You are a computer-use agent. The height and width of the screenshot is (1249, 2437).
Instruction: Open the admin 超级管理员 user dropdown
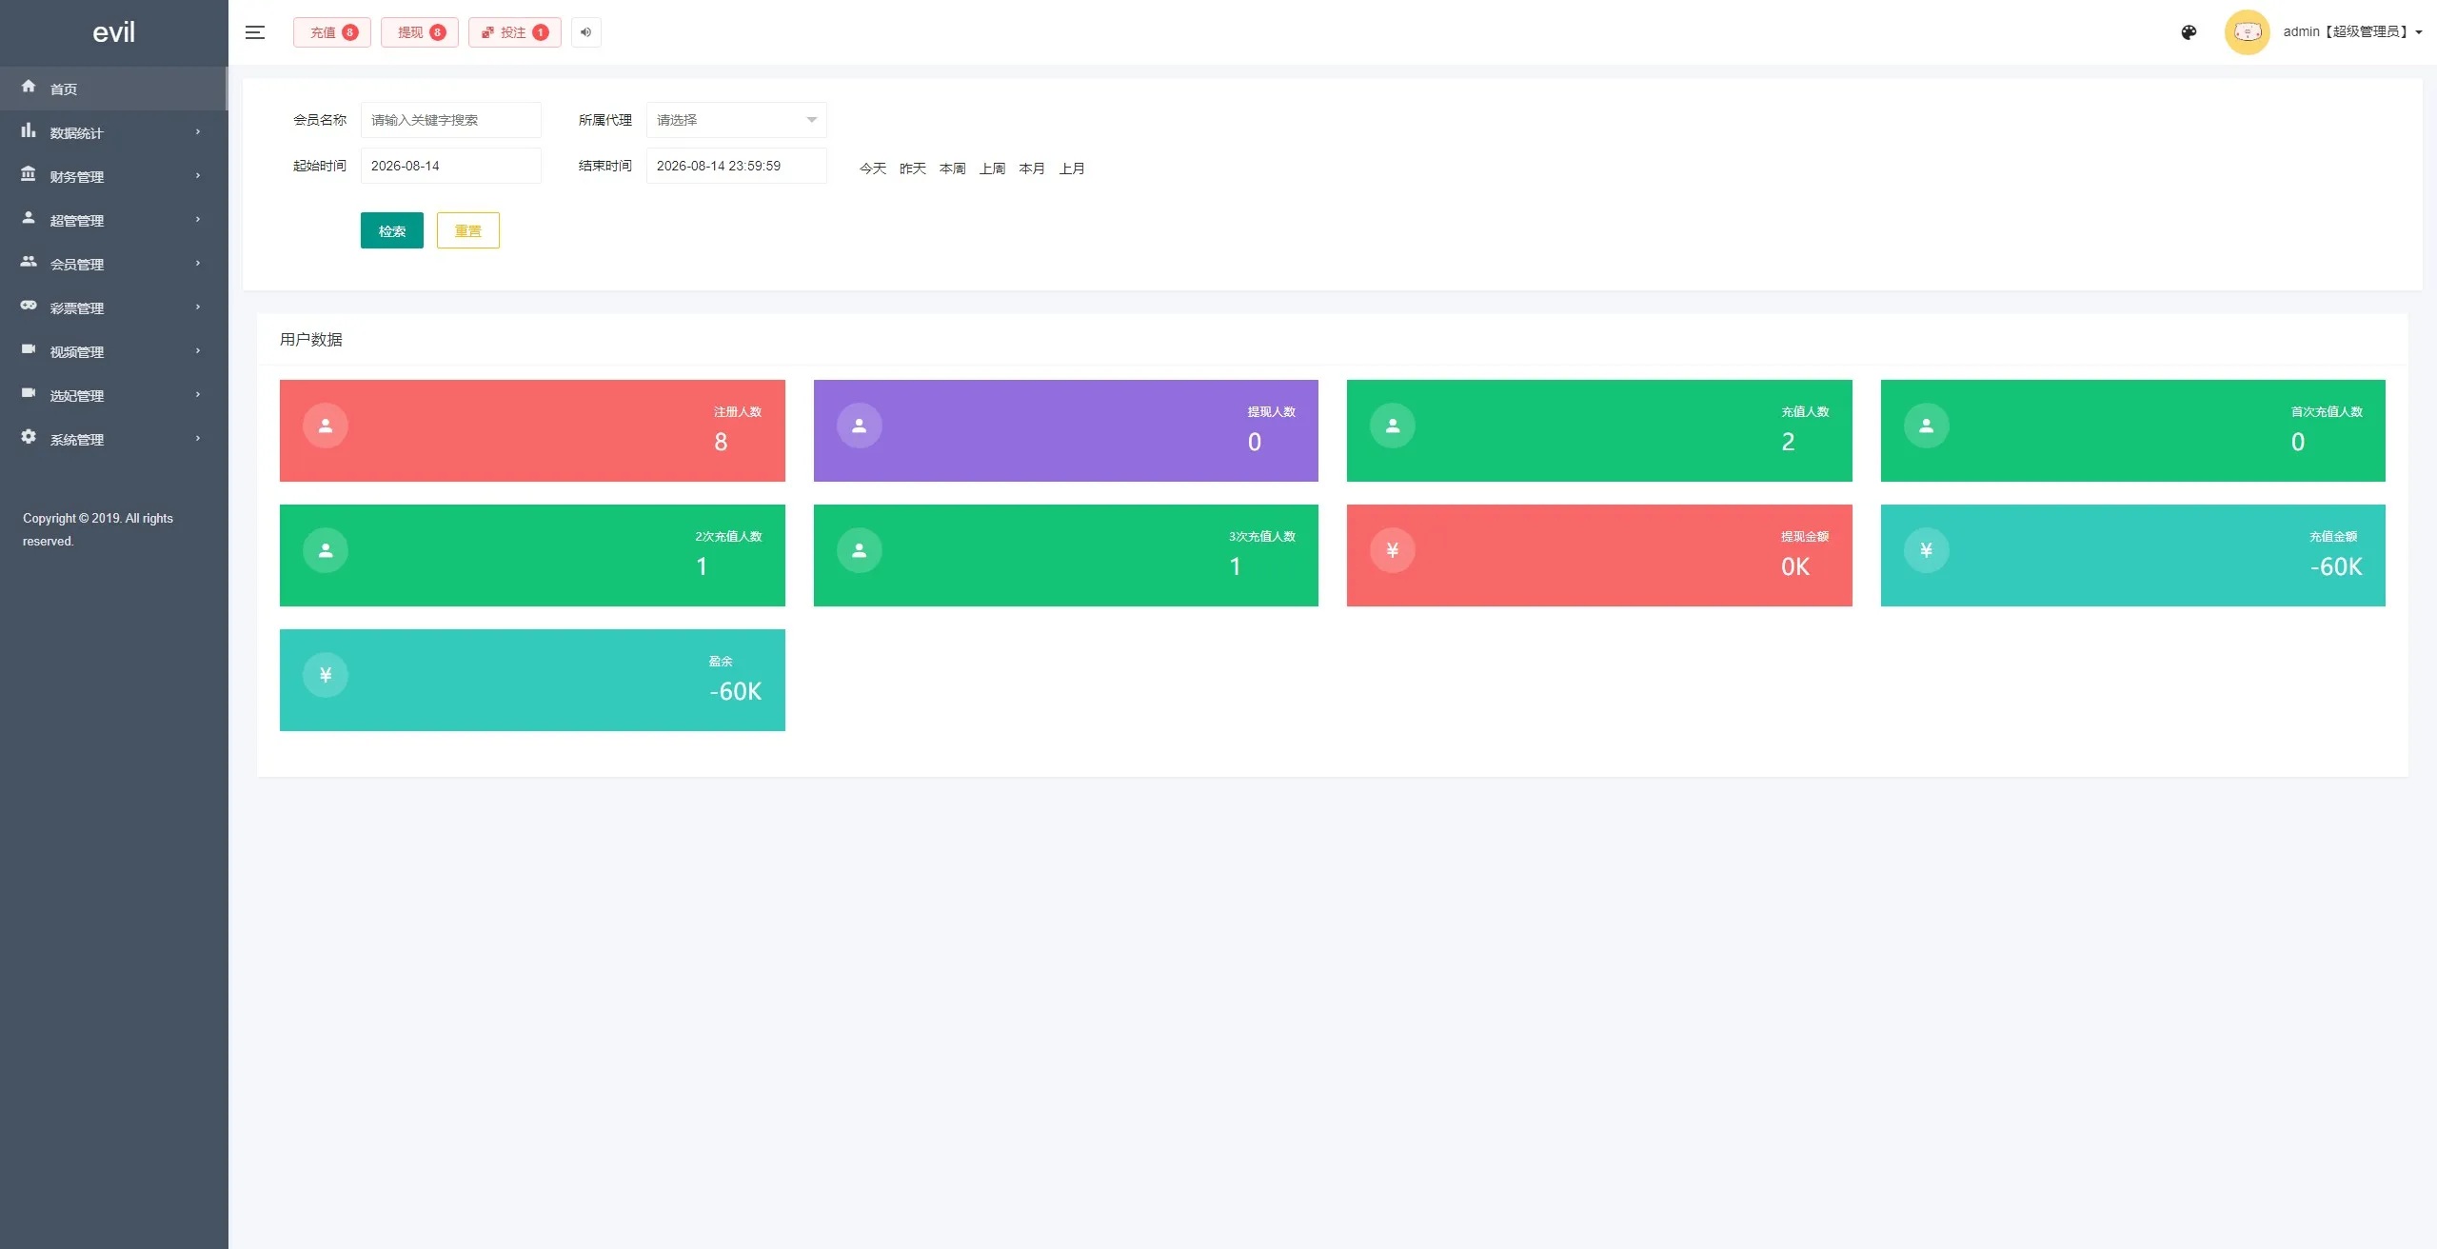2352,32
